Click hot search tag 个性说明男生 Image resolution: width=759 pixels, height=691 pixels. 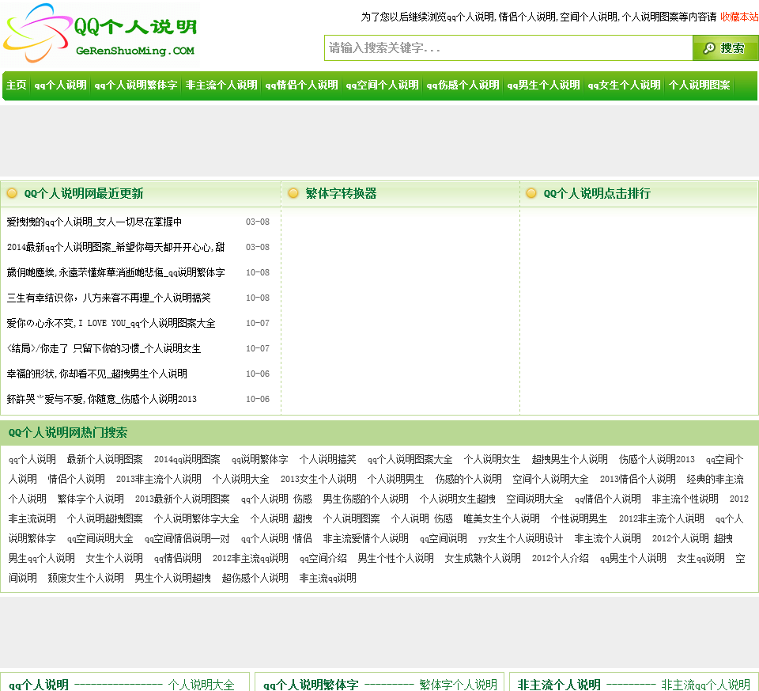coord(579,519)
